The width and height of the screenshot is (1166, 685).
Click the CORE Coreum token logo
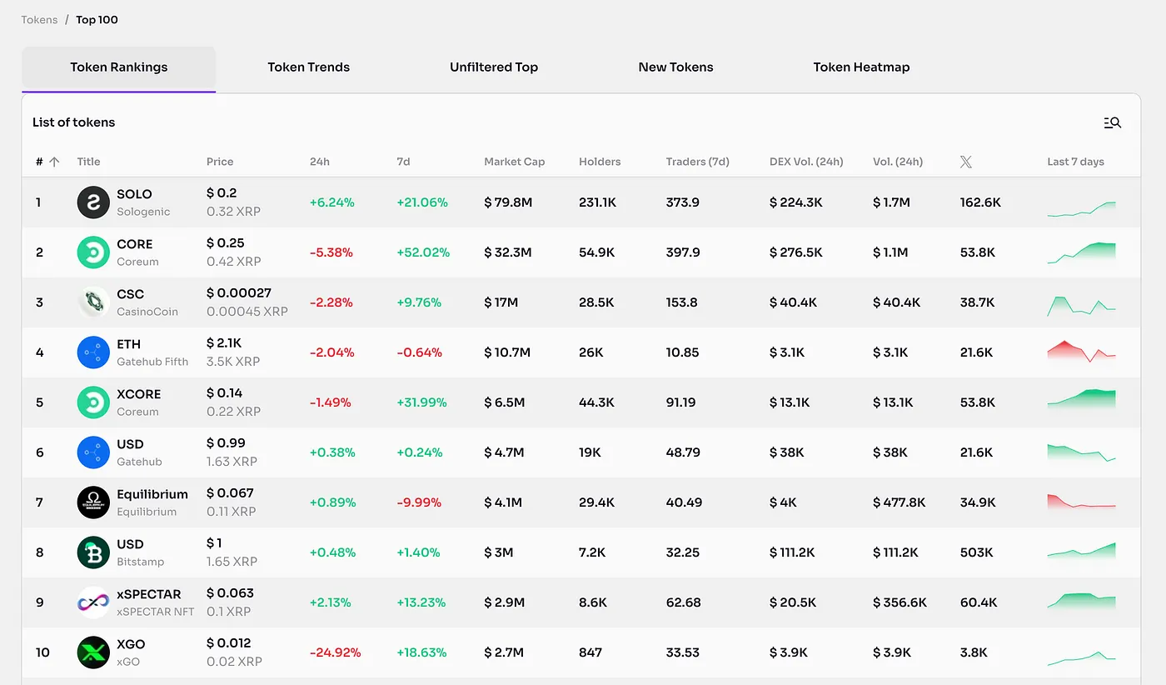tap(93, 252)
